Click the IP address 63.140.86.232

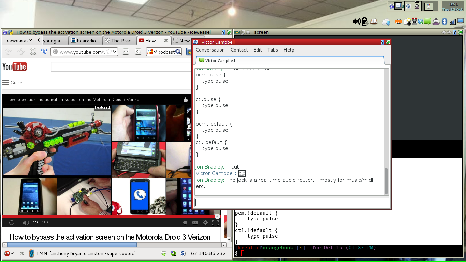208,253
